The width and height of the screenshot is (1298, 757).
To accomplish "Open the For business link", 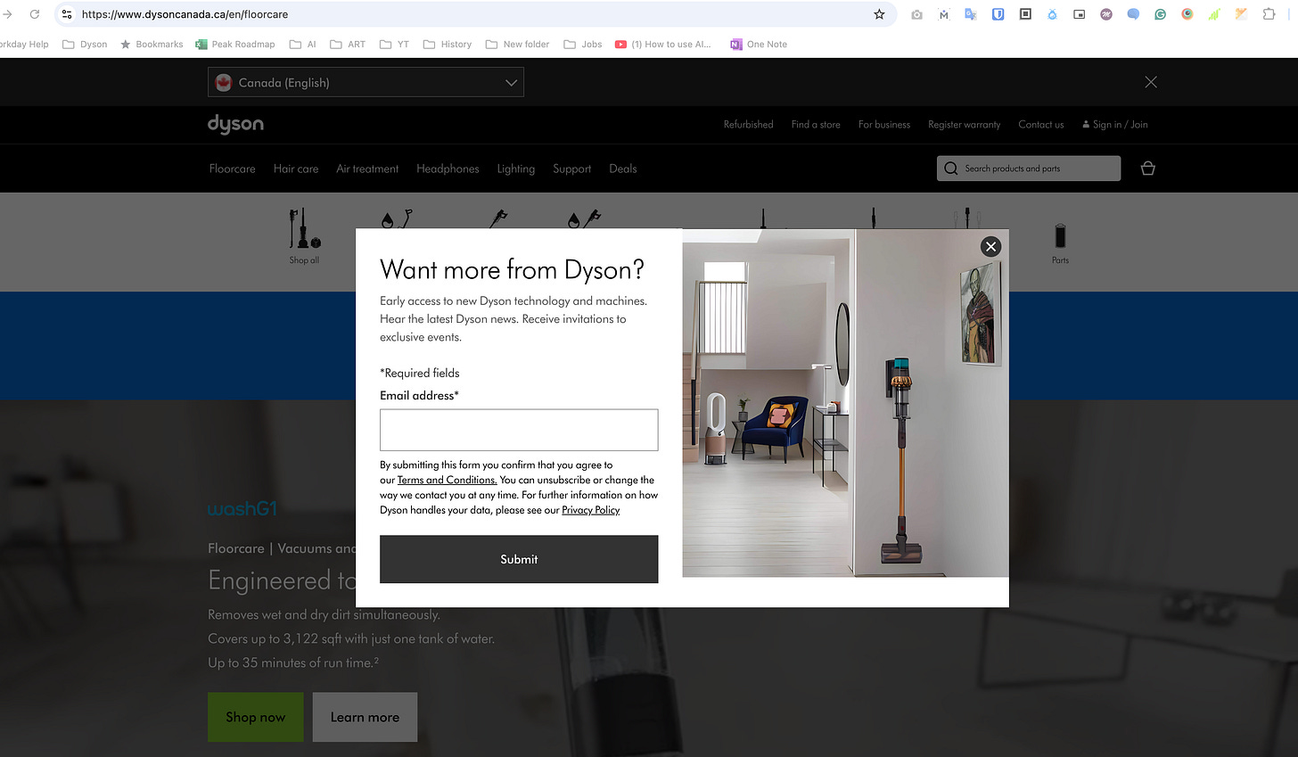I will [x=884, y=125].
